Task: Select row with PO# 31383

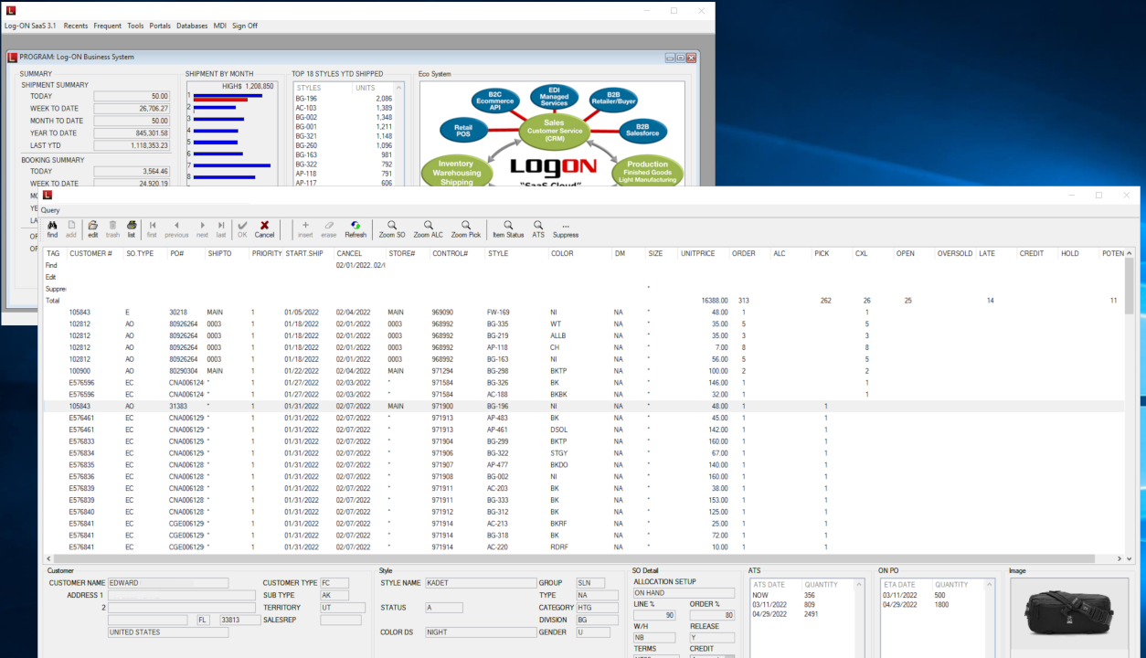Action: tap(583, 406)
